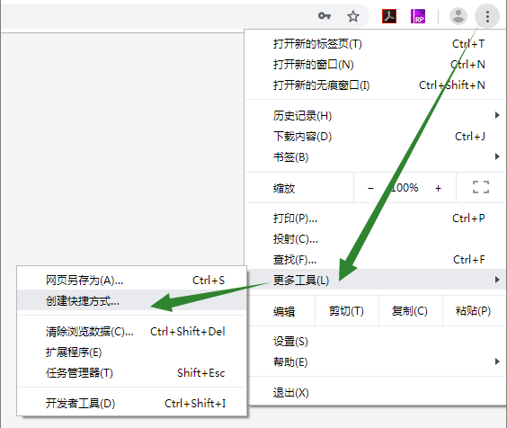
Task: Decrease zoom with the minus button
Action: pyautogui.click(x=371, y=188)
